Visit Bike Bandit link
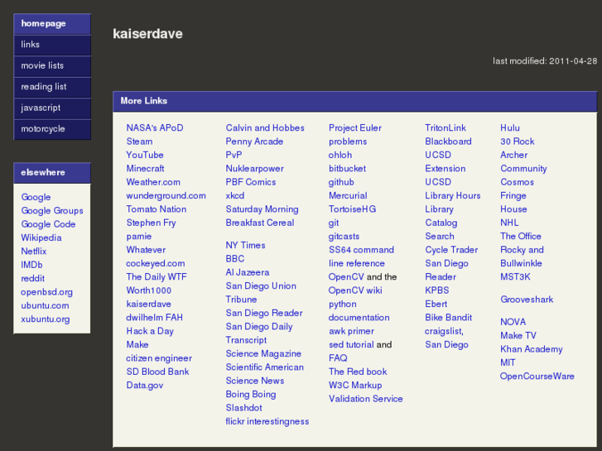The width and height of the screenshot is (602, 451). tap(449, 318)
